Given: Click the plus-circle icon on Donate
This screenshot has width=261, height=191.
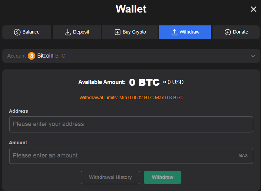Looking at the screenshot, I should pos(228,32).
